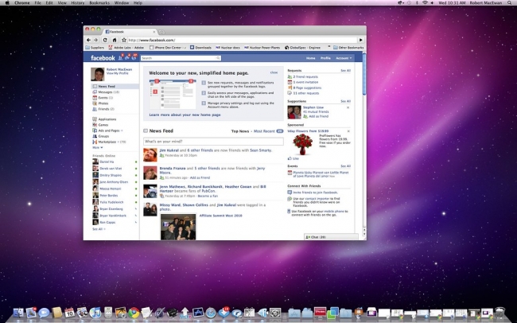Open the Account dropdown menu
The width and height of the screenshot is (517, 323).
coord(344,58)
